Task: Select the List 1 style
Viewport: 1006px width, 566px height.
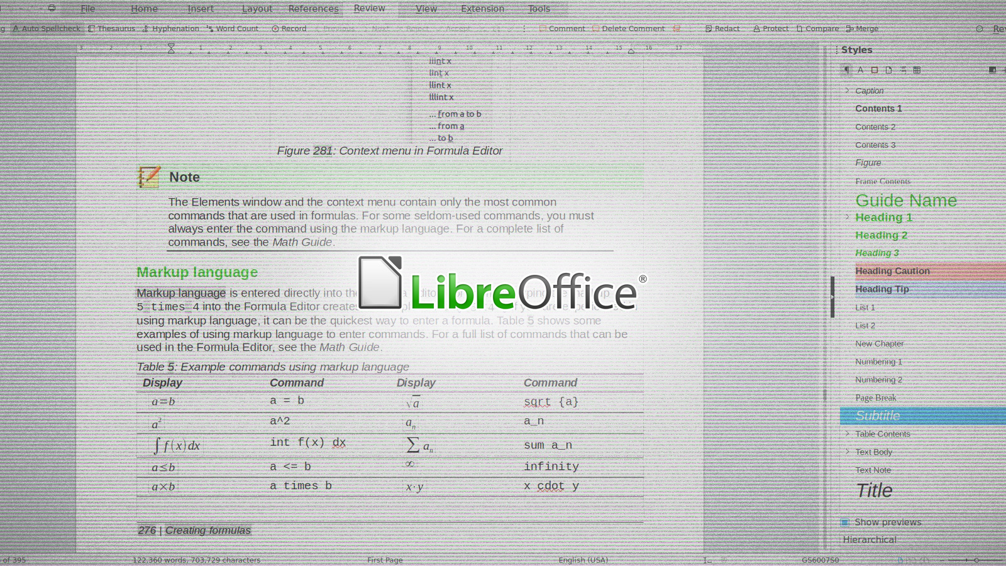Action: pyautogui.click(x=865, y=308)
